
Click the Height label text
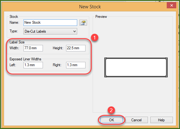(58, 48)
